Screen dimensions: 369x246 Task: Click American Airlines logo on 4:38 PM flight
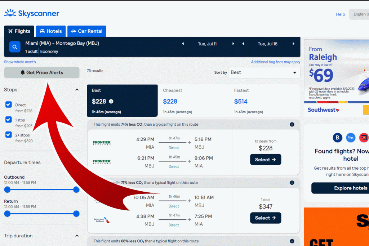(102, 220)
